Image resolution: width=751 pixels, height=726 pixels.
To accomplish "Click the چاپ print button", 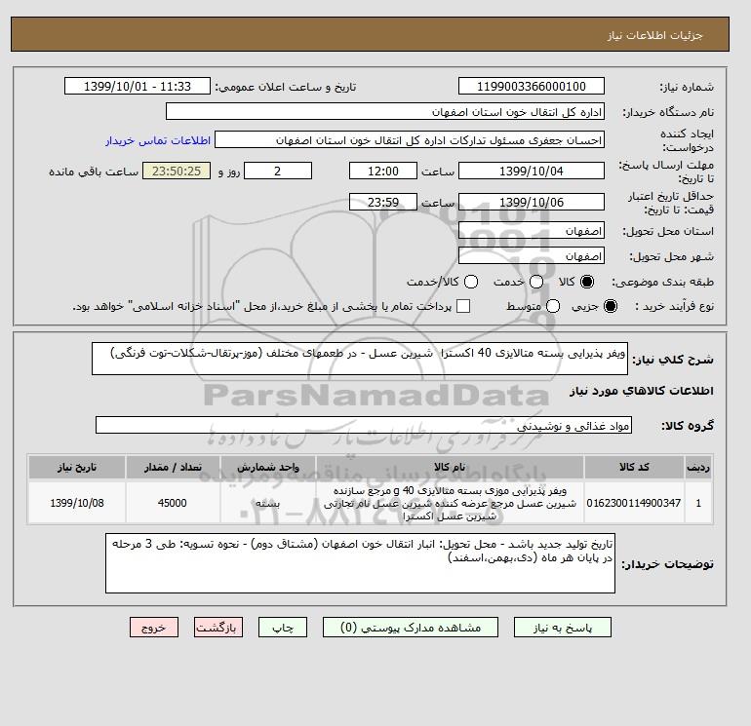I will (x=283, y=628).
